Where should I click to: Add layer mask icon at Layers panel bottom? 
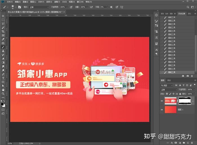[176, 143]
